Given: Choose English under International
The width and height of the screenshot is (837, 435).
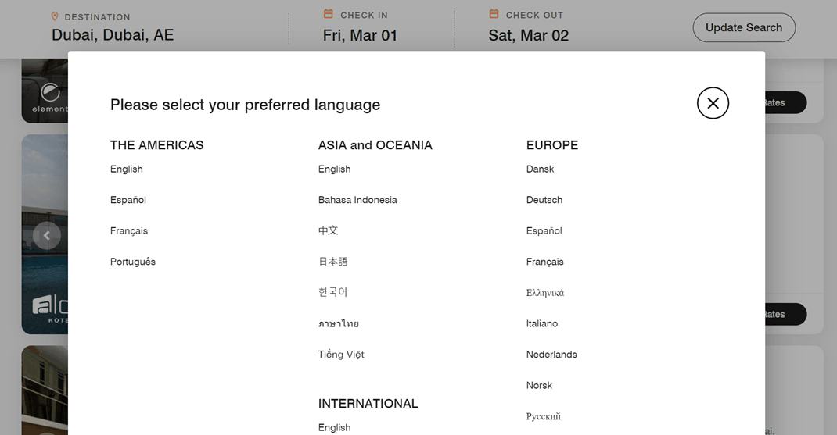Looking at the screenshot, I should point(335,427).
